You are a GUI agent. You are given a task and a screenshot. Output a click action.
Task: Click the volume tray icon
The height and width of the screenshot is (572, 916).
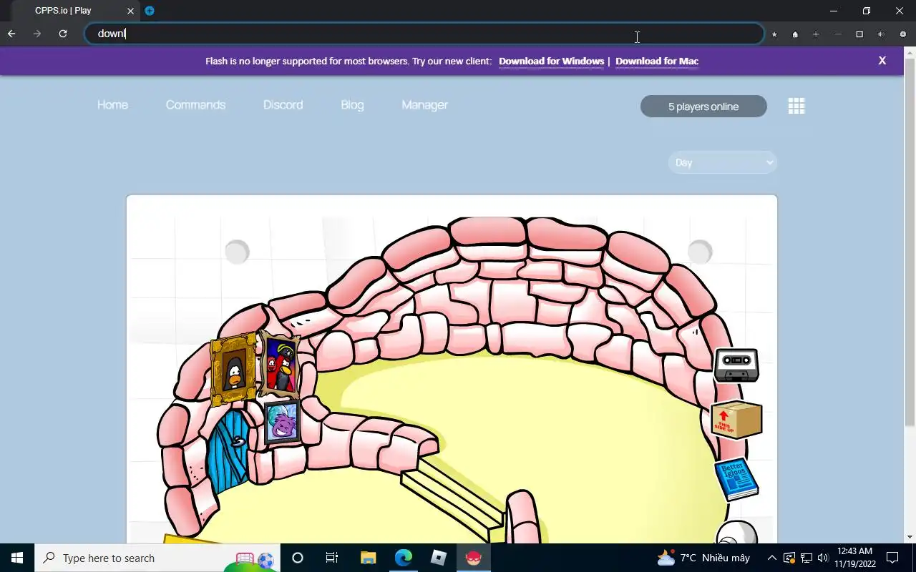823,558
